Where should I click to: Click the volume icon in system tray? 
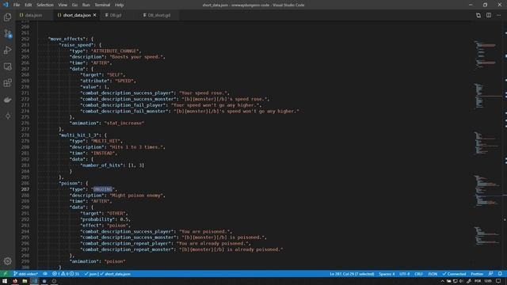coord(461,281)
